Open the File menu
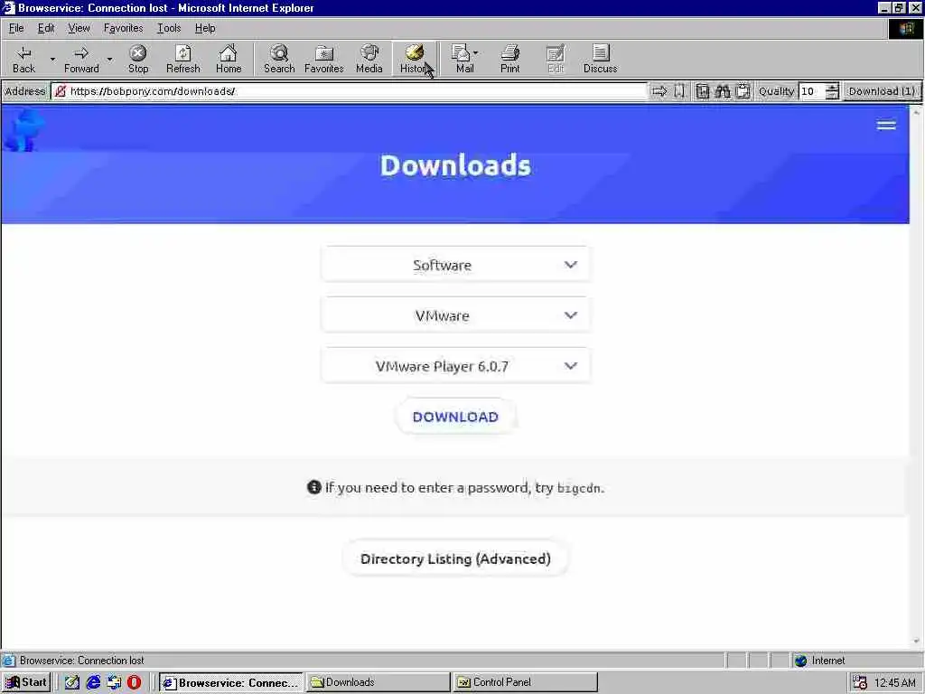 click(x=16, y=28)
